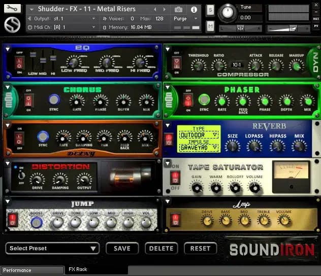Enable the Chorus SYNC button
Viewport: 321px width, 276px height.
point(54,99)
